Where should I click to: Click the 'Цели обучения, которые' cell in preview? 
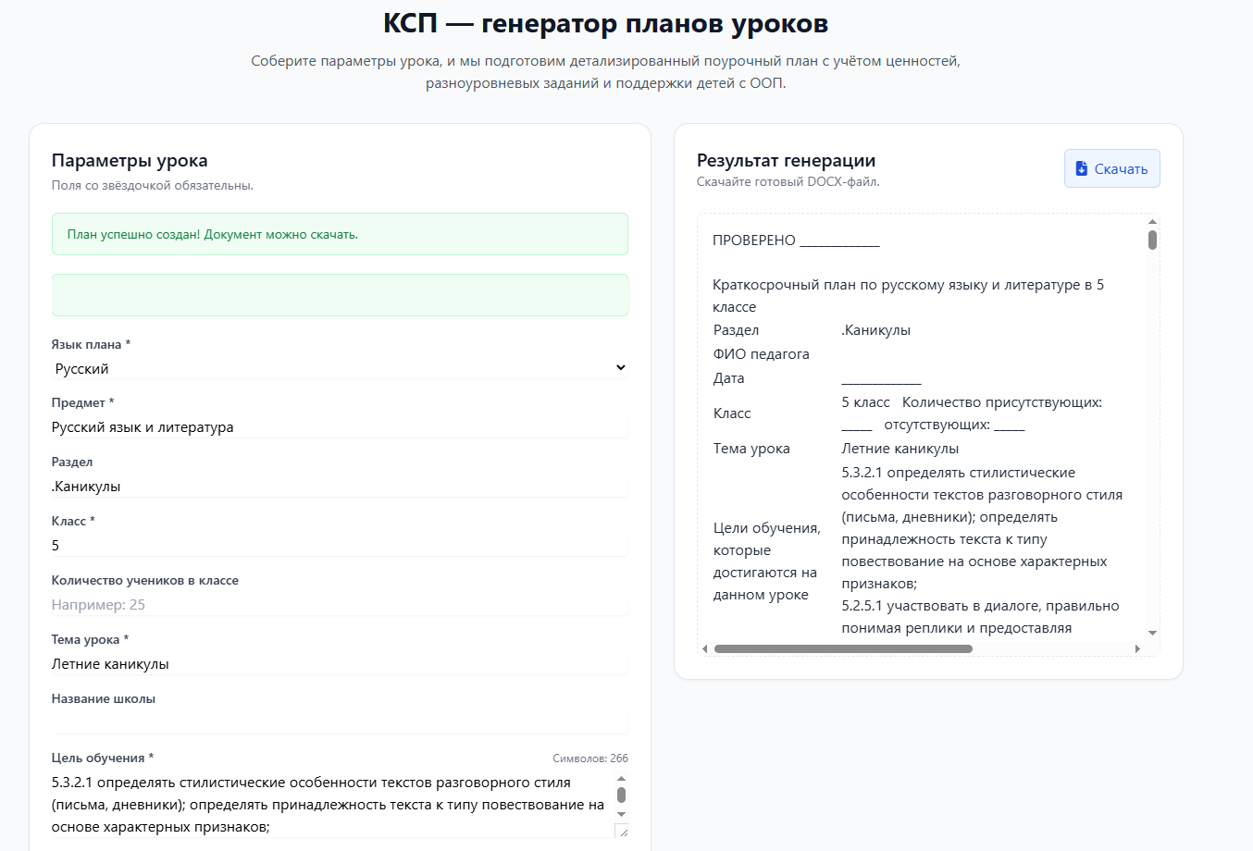(x=766, y=561)
